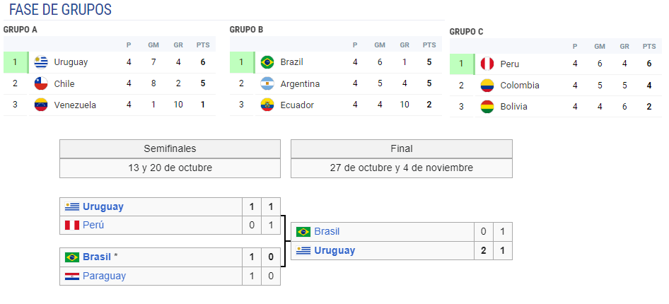Open the bold Brasil link in semifinals
The image size is (669, 304).
click(97, 257)
